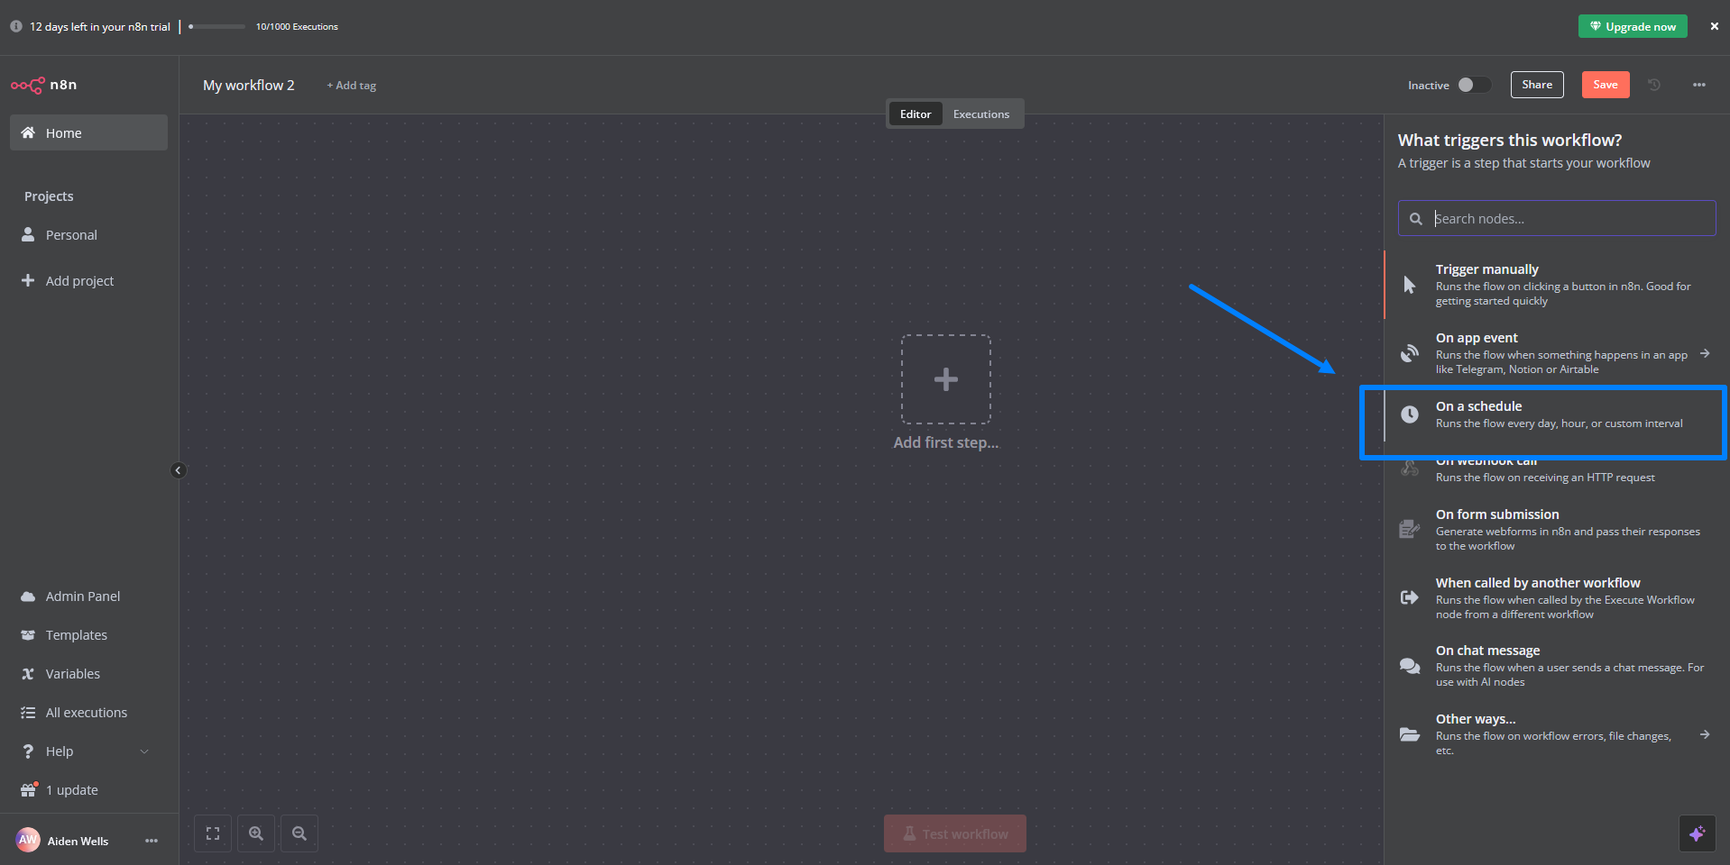The image size is (1730, 865).
Task: Open workflow history icon
Action: (1654, 85)
